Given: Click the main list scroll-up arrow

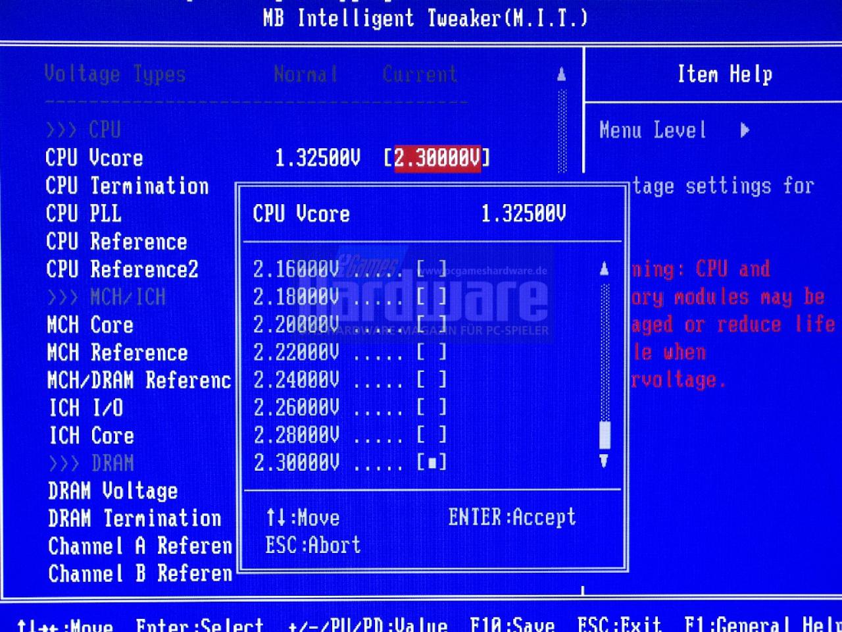Looking at the screenshot, I should 561,74.
